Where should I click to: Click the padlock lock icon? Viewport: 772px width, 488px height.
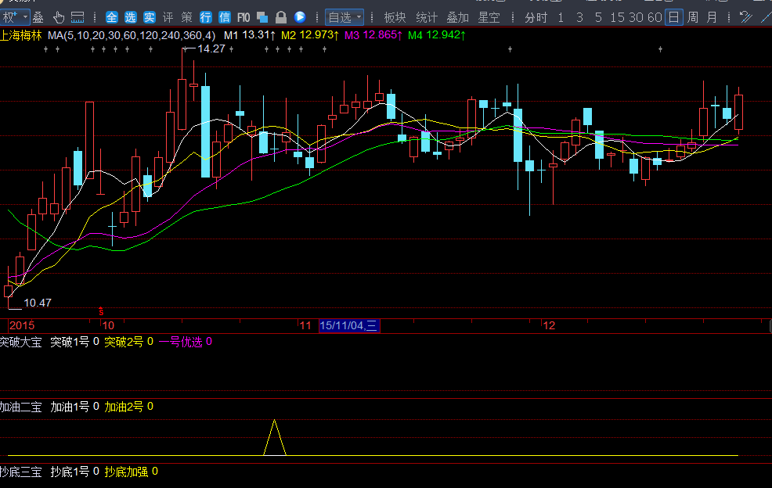click(281, 16)
